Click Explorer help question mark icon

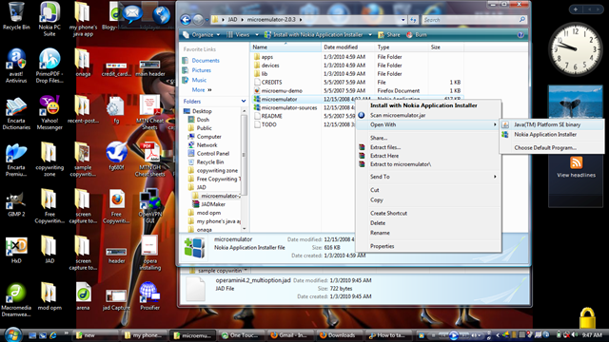521,35
